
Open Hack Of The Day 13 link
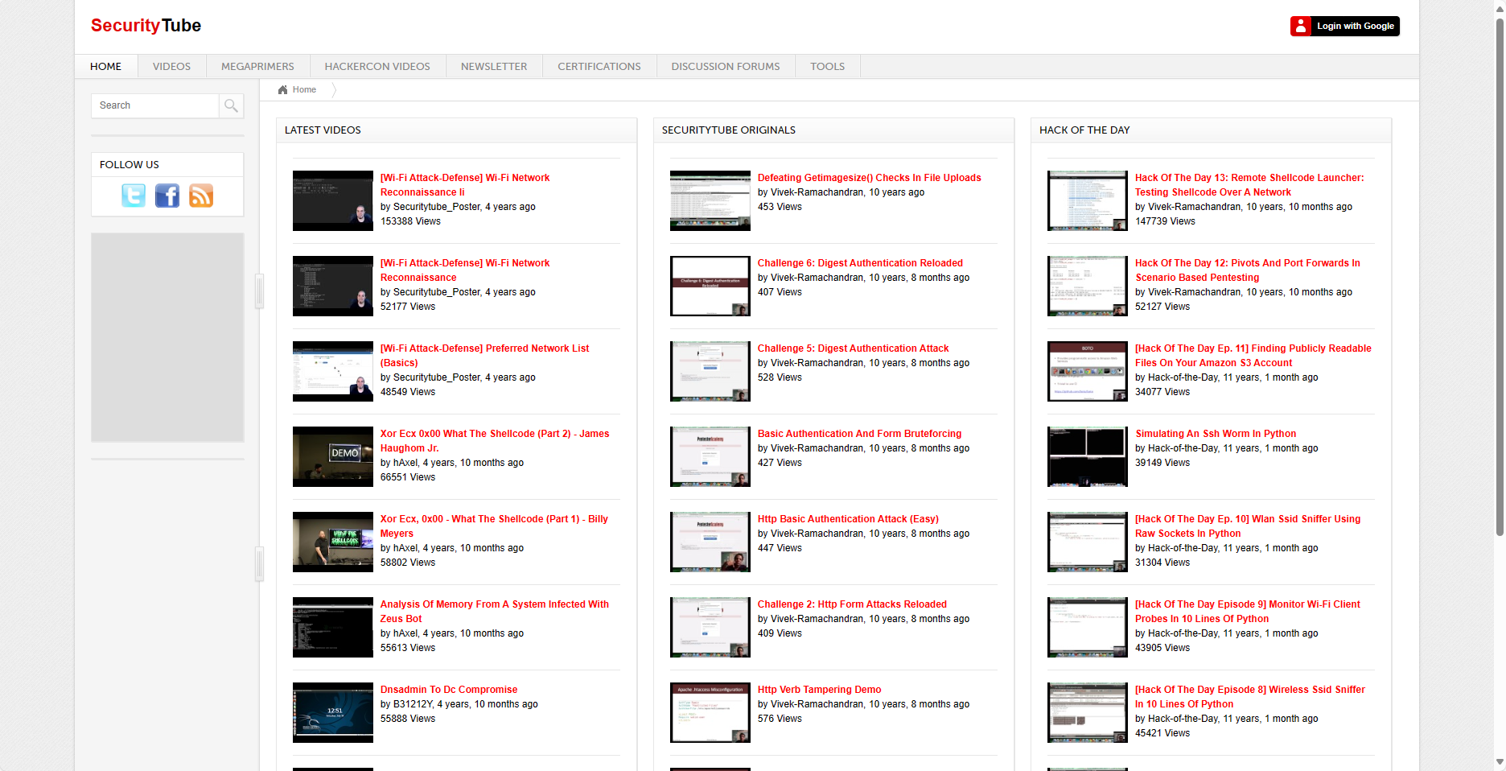(1249, 185)
